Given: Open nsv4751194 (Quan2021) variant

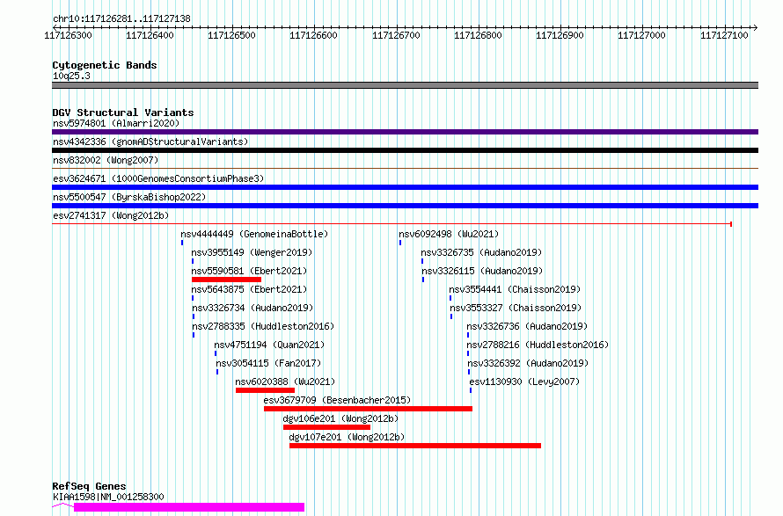Looking at the screenshot, I should click(x=269, y=345).
